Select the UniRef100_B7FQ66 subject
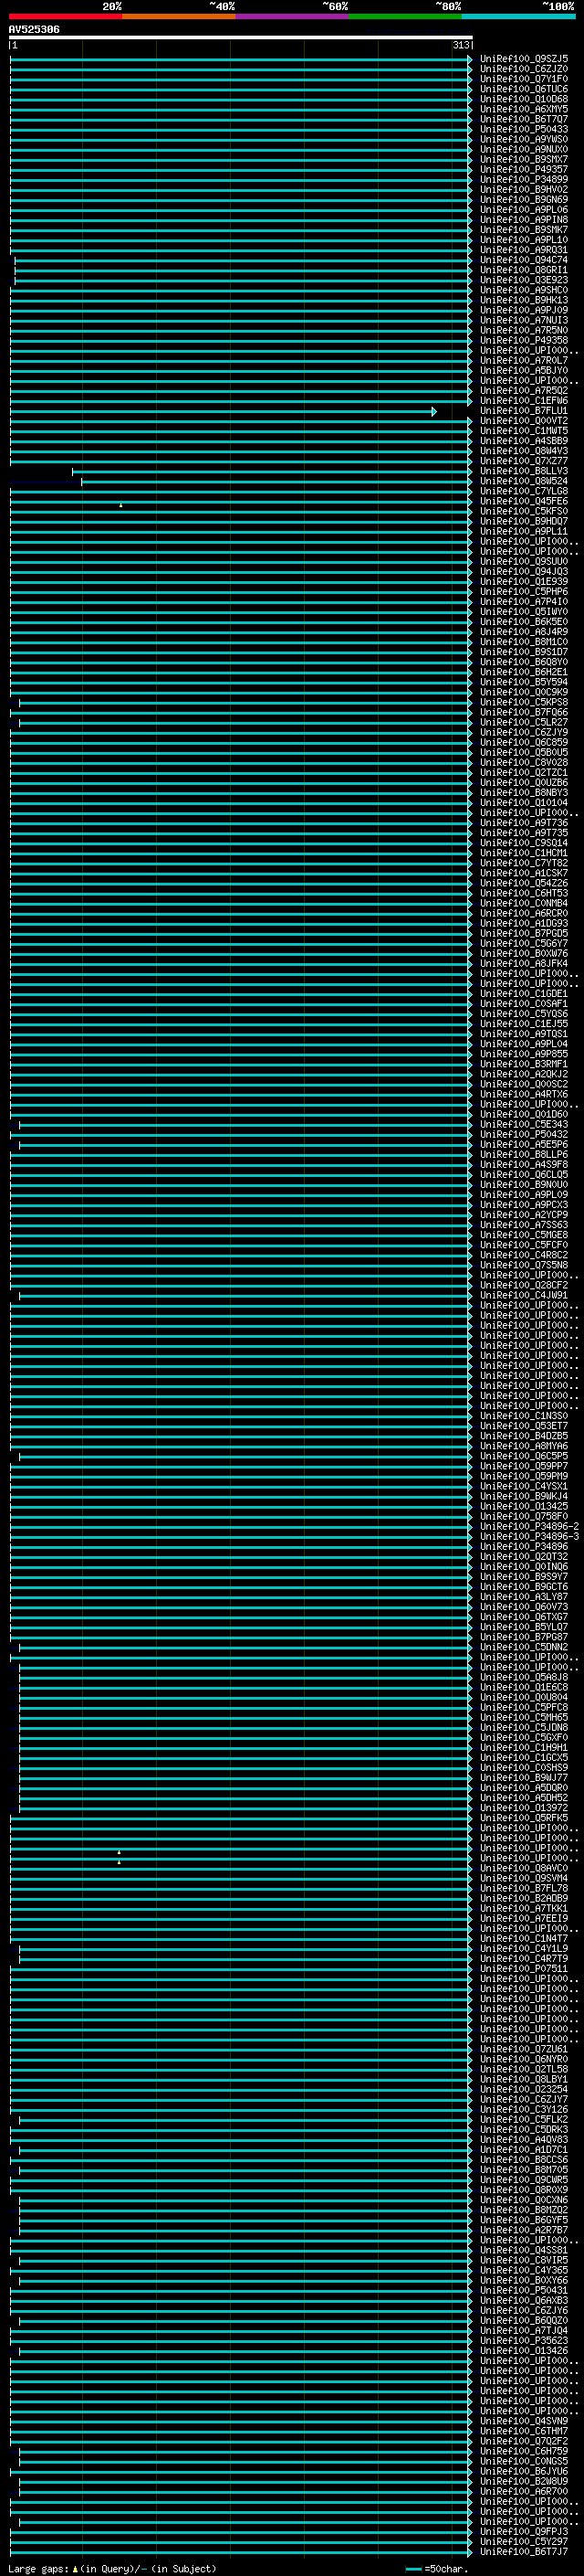Viewport: 584px width, 2576px height. tap(524, 713)
